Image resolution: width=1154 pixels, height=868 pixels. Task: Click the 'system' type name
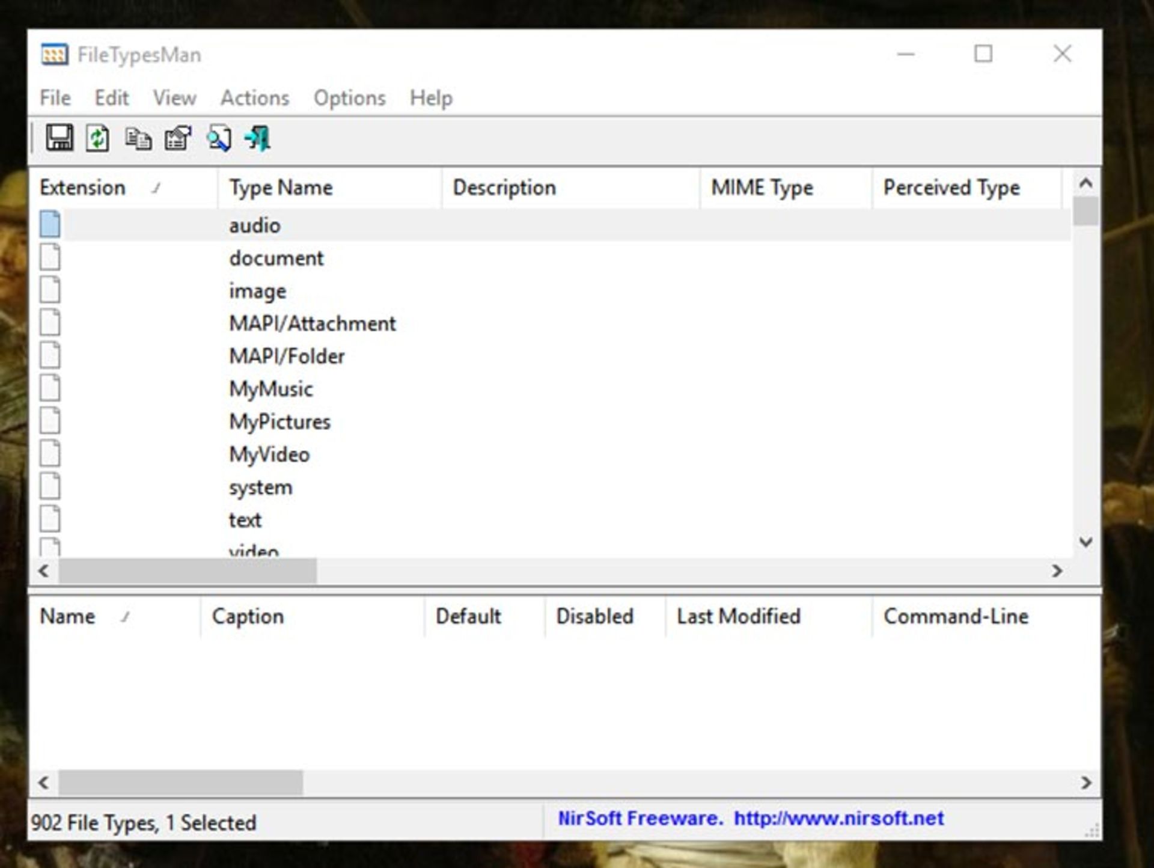[x=260, y=487]
